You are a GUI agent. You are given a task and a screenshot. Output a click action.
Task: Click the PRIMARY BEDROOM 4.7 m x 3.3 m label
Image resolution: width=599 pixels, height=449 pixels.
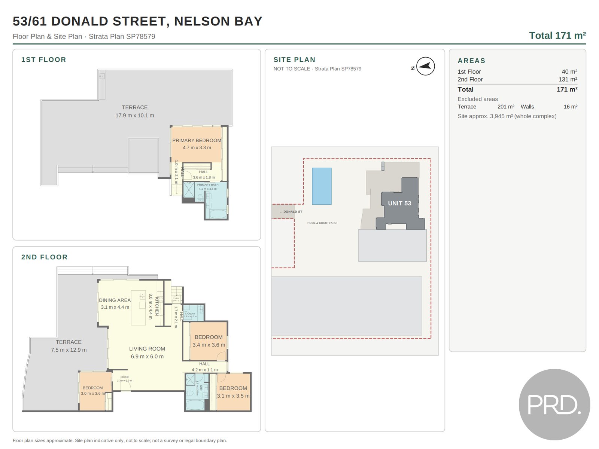[x=197, y=144]
